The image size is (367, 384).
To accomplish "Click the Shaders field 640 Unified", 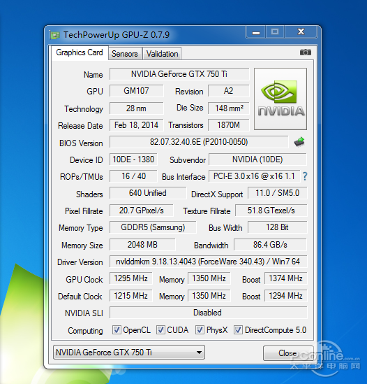I will [x=148, y=193].
